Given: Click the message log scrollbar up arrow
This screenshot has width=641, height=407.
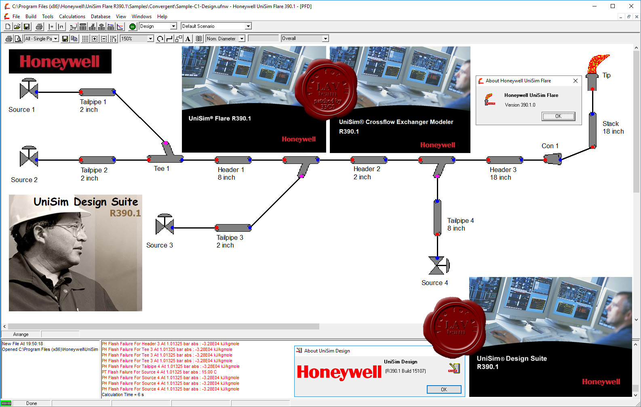Looking at the screenshot, I should coord(636,344).
